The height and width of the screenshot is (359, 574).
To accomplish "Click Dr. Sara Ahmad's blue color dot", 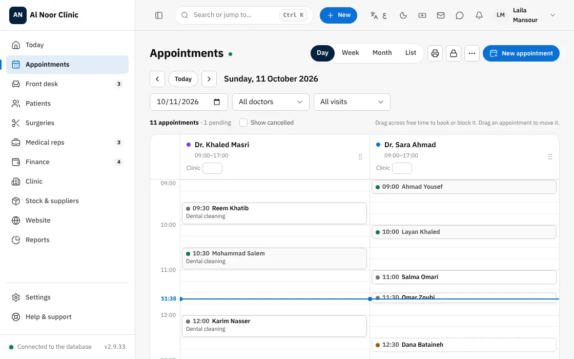I will pyautogui.click(x=378, y=145).
